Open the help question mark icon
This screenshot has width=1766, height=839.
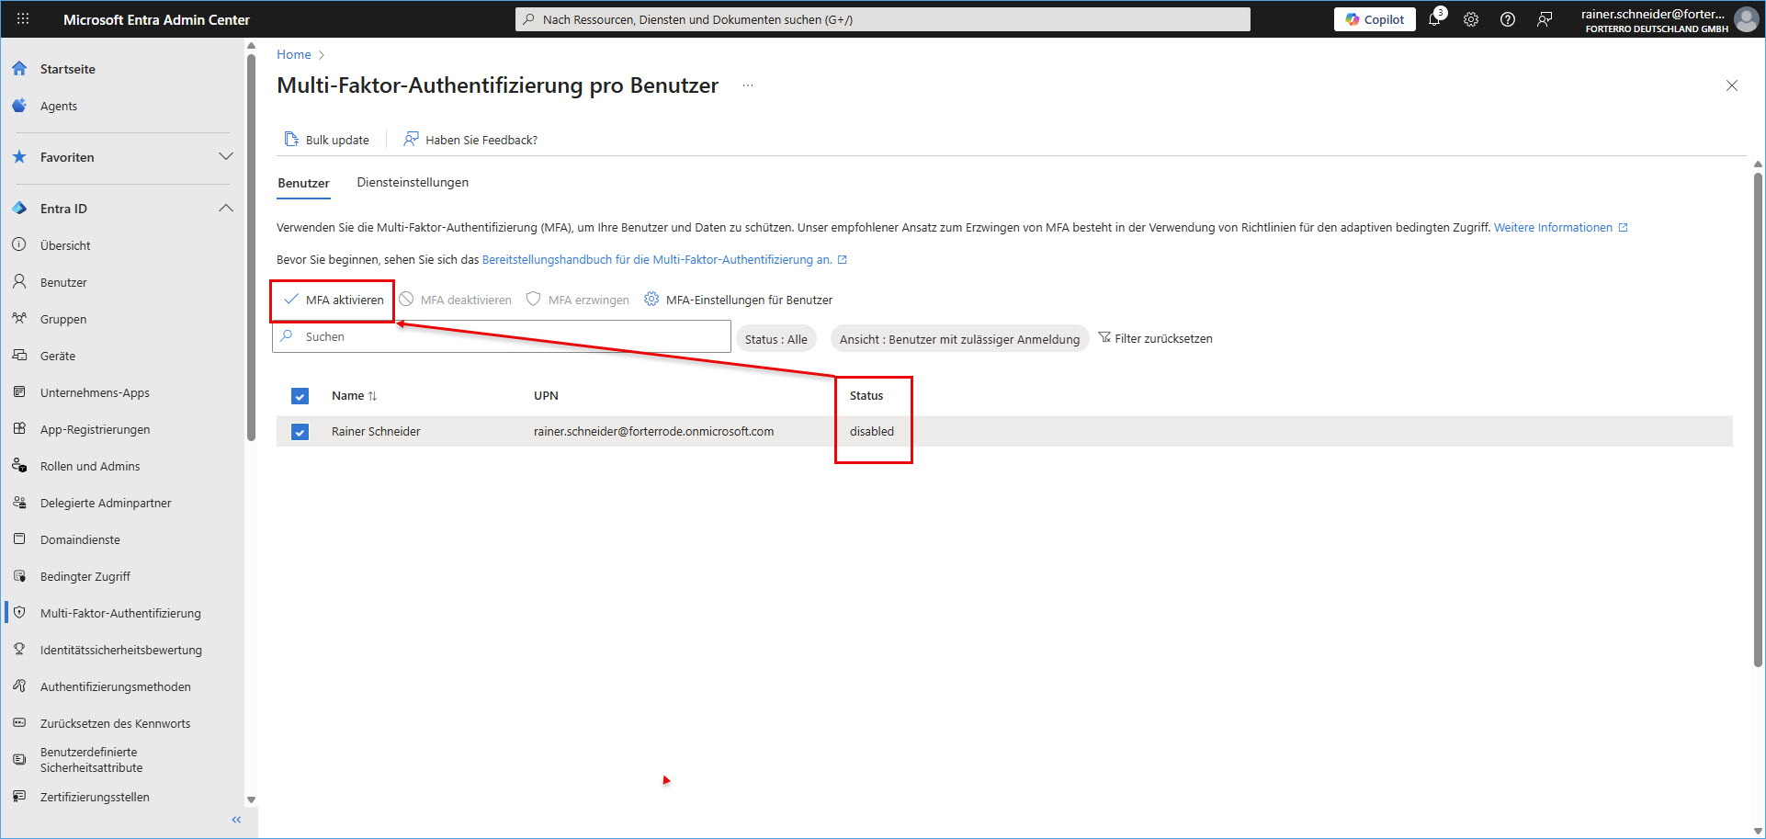click(1508, 19)
